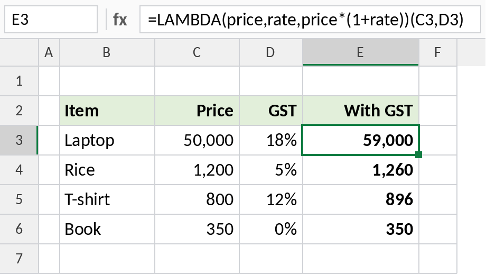Image resolution: width=486 pixels, height=274 pixels.
Task: Select the result cell 896
Action: pos(361,199)
